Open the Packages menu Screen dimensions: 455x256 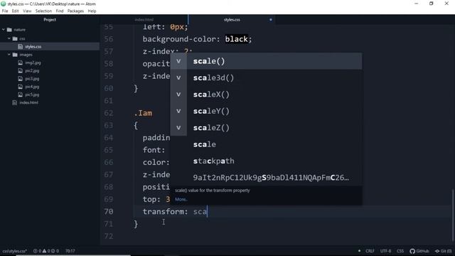tap(75, 11)
